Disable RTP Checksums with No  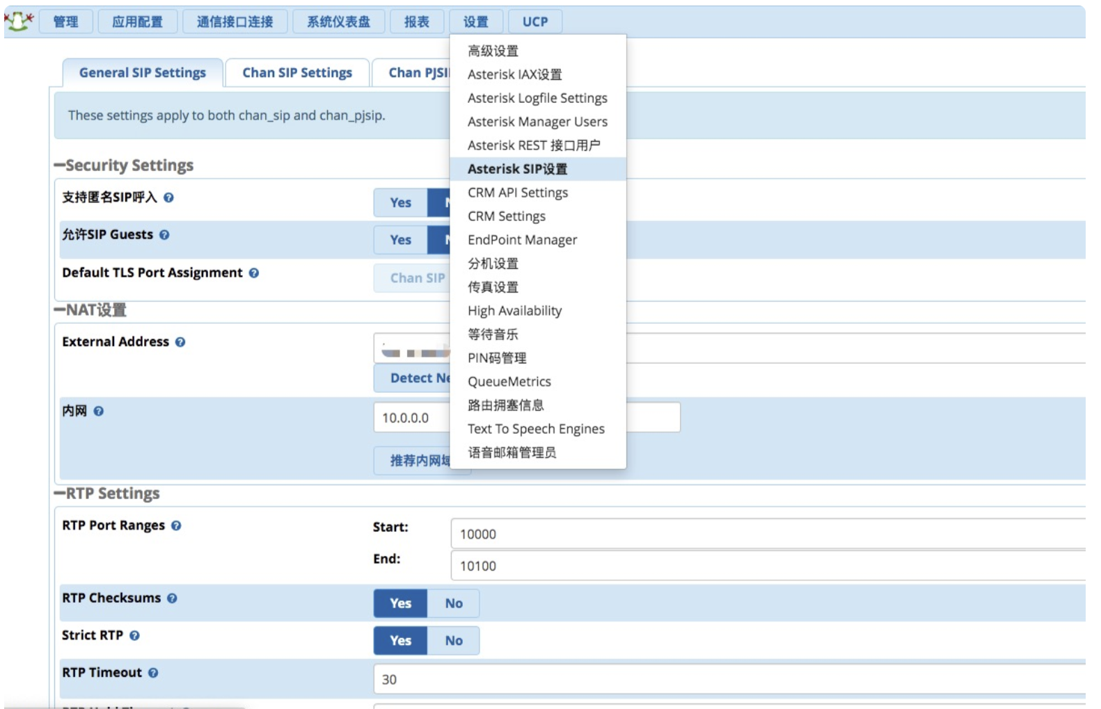click(x=454, y=603)
